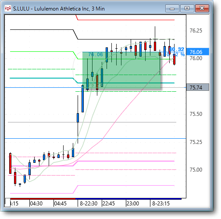
Task: Close the S.LULU chart window
Action: pos(202,8)
